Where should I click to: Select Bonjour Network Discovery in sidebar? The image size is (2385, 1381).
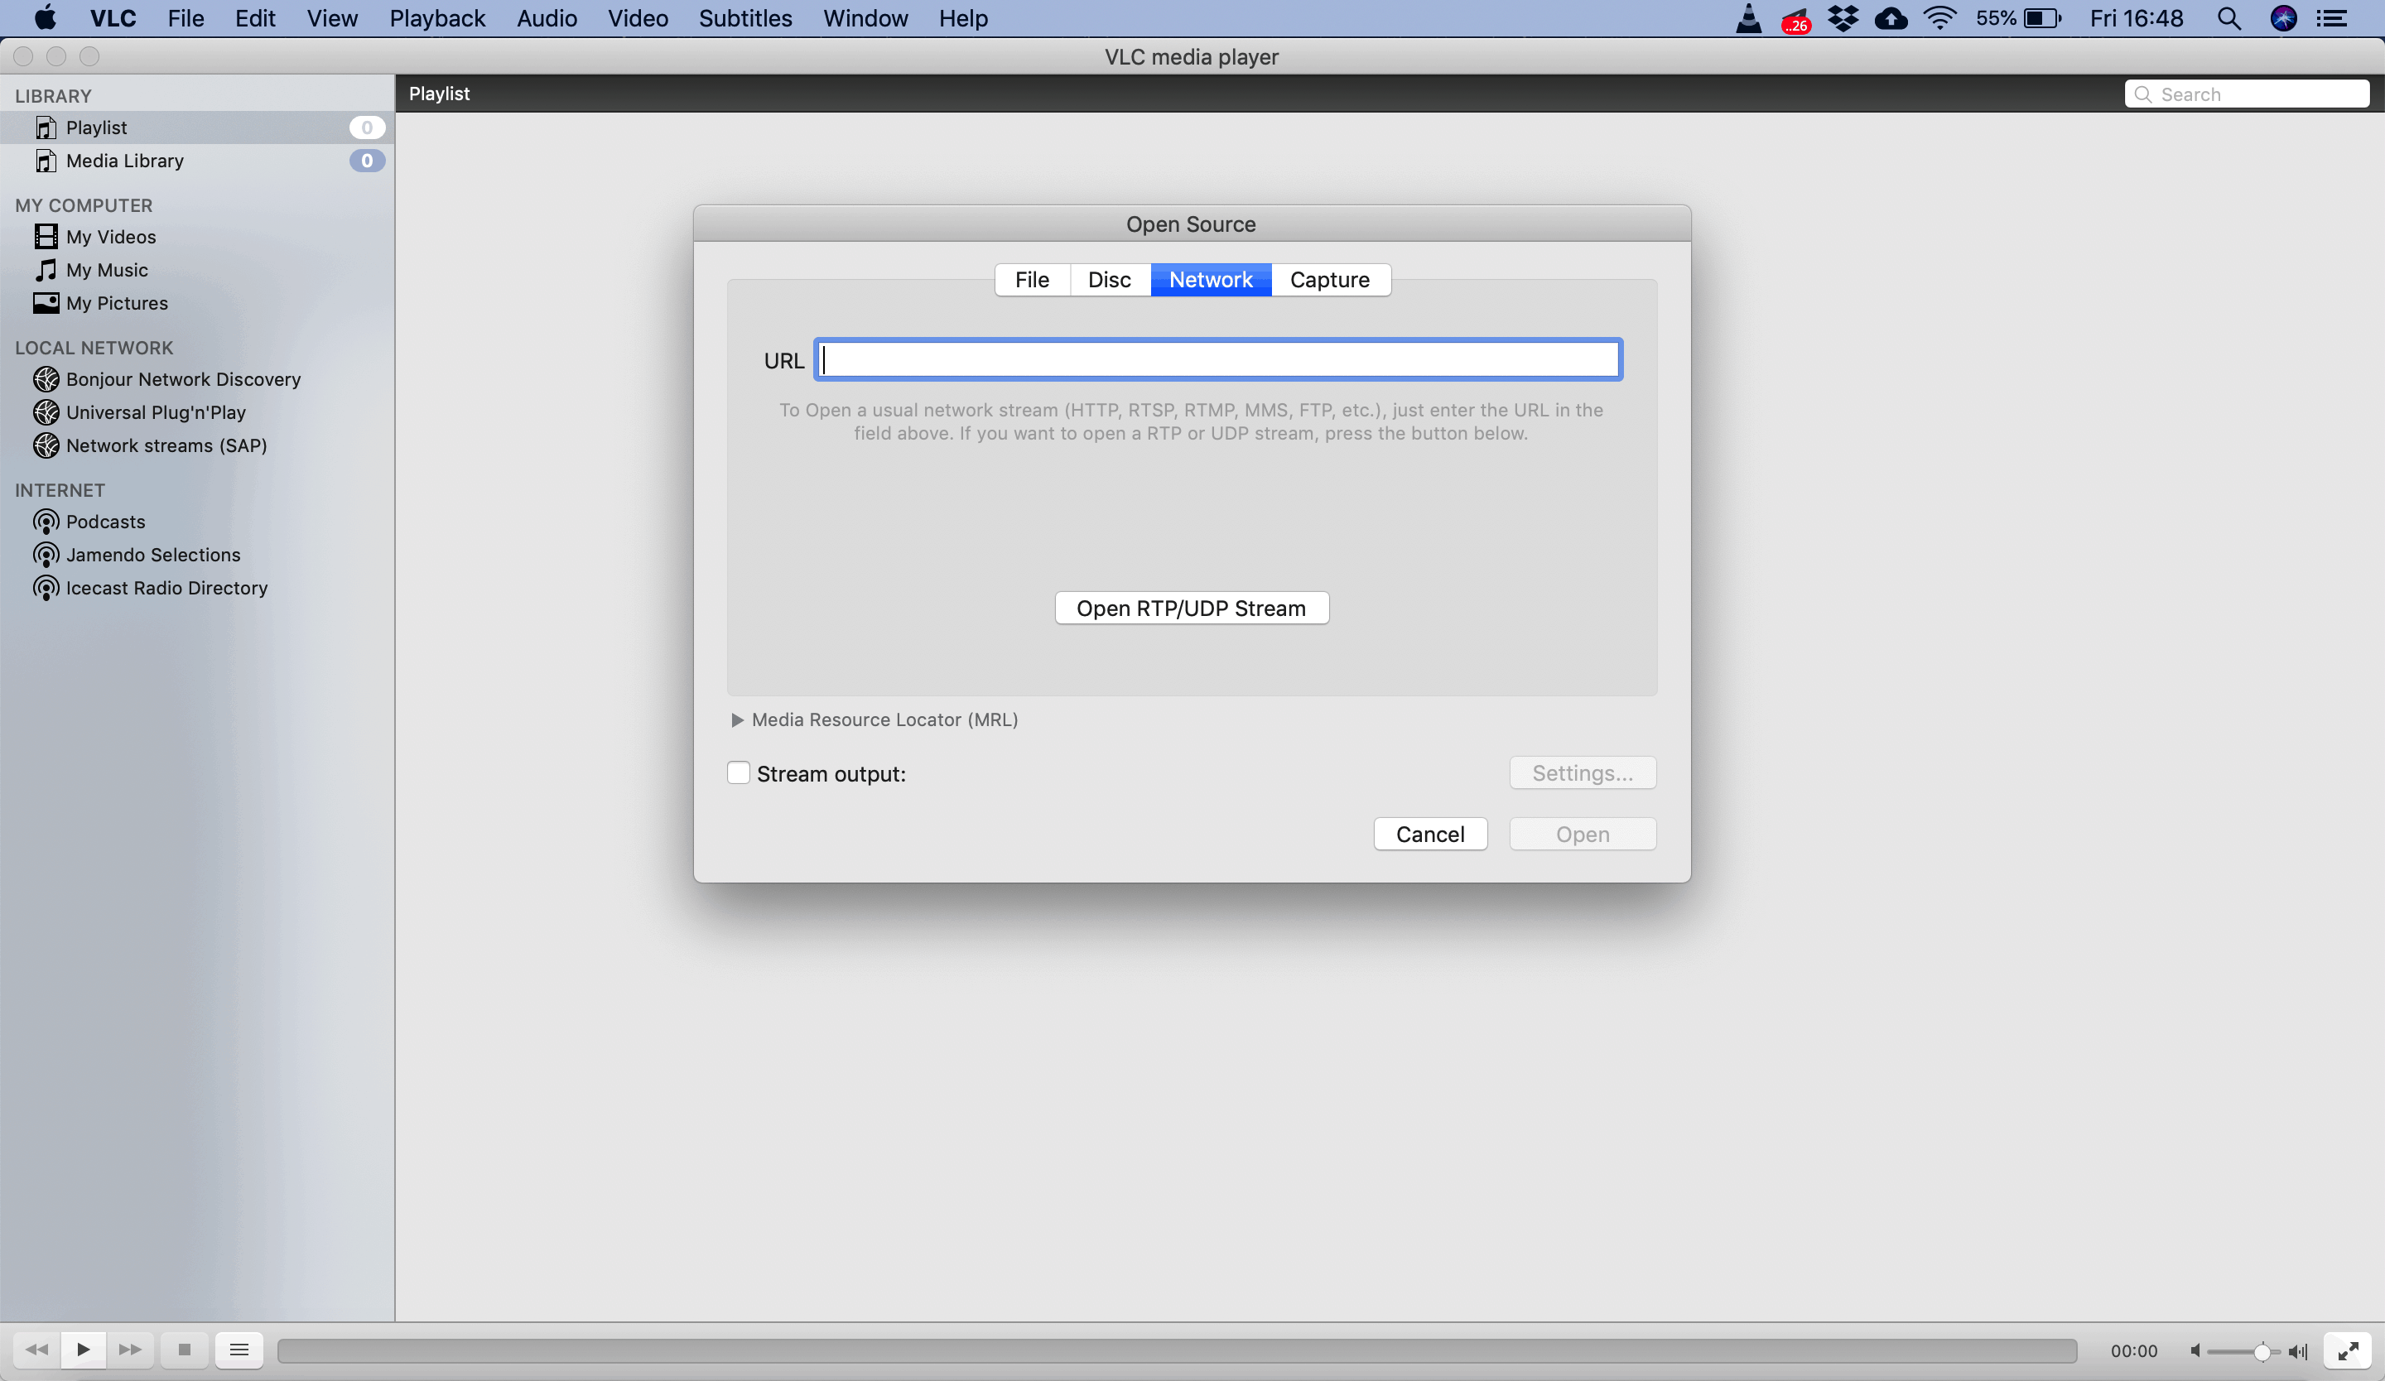[183, 379]
